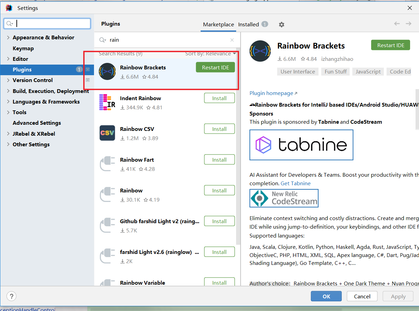Click the User Interface tag
Viewport: 419px width, 311px height.
click(x=298, y=71)
